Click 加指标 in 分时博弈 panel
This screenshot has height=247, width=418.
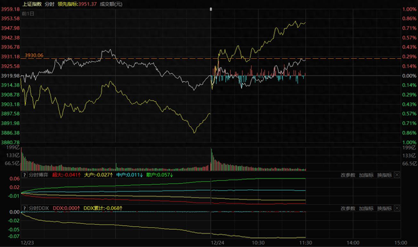pos(366,175)
